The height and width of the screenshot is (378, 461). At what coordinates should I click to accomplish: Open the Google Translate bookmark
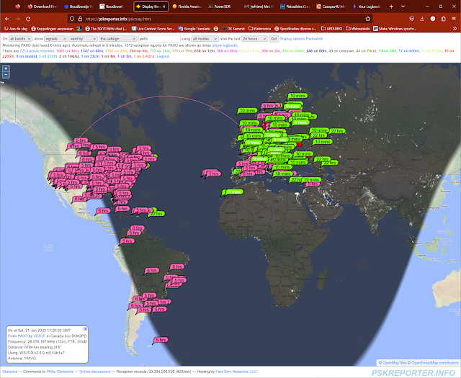194,29
